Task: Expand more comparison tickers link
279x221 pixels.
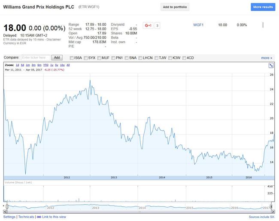Action: pyautogui.click(x=267, y=58)
